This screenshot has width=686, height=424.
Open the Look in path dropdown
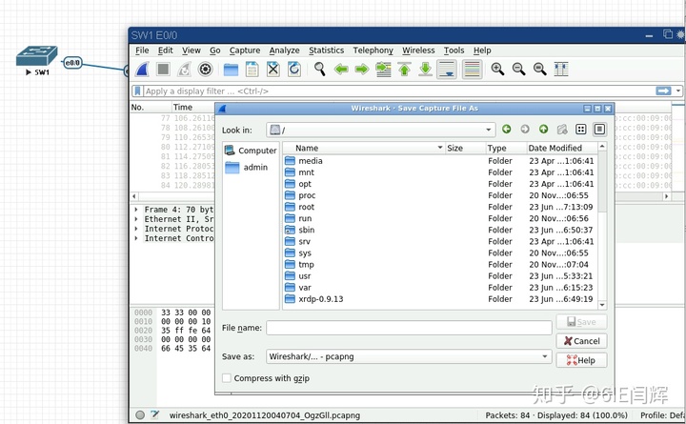tap(488, 130)
